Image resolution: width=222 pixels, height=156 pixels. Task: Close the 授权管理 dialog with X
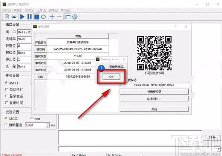point(186,27)
